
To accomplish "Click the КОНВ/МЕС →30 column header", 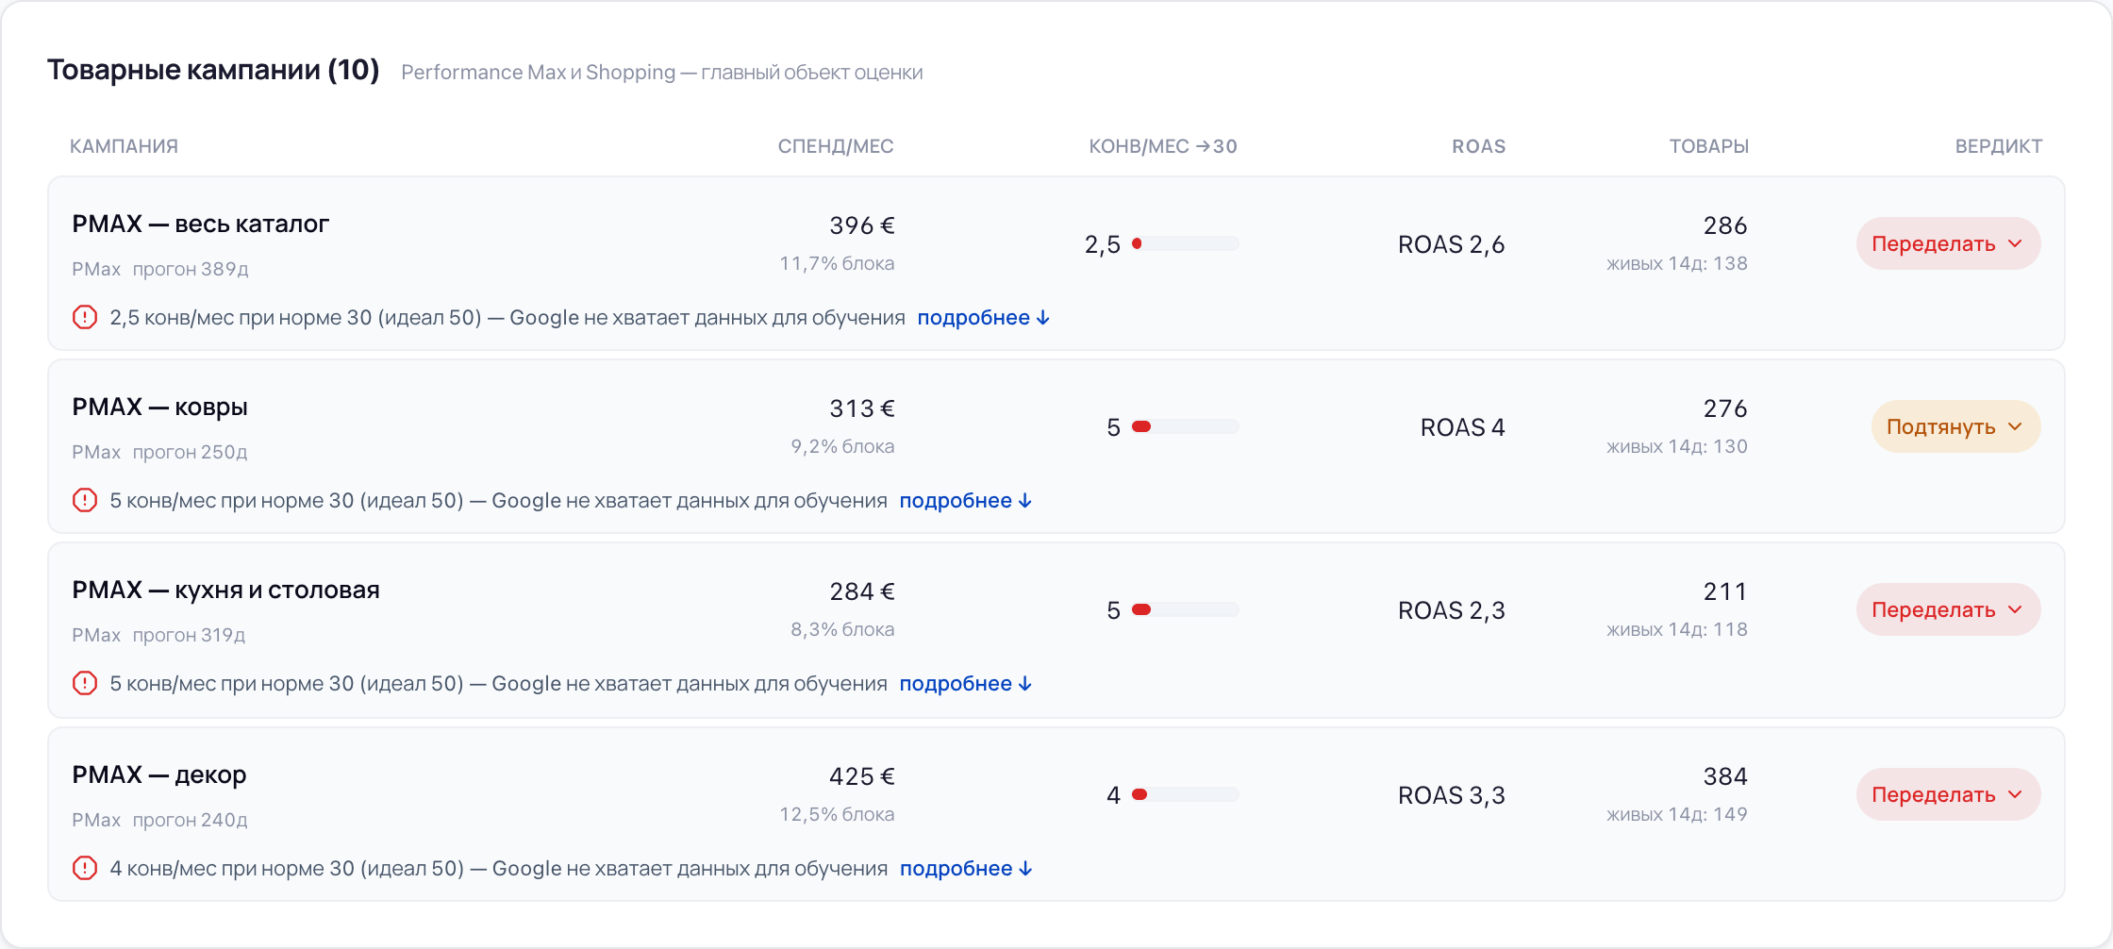I will 1163,146.
